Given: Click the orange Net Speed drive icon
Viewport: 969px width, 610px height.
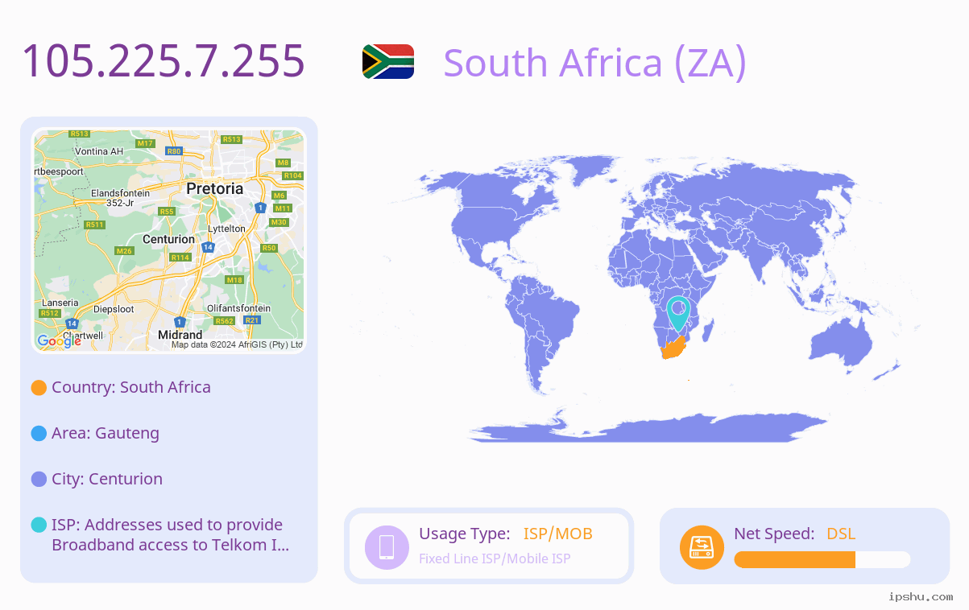Looking at the screenshot, I should (702, 547).
